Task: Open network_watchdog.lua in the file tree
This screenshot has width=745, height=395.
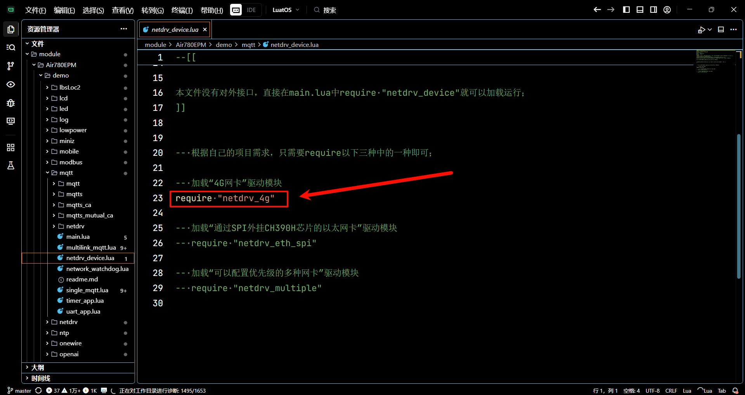Action: point(97,269)
